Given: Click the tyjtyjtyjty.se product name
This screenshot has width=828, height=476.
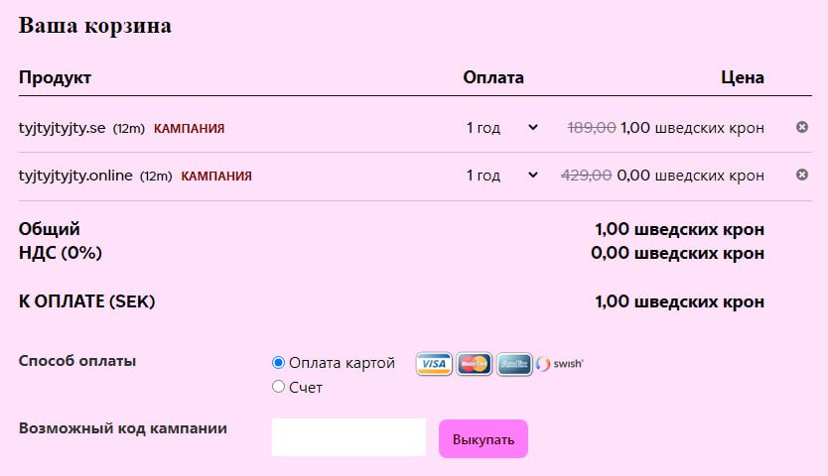Looking at the screenshot, I should click(x=62, y=128).
